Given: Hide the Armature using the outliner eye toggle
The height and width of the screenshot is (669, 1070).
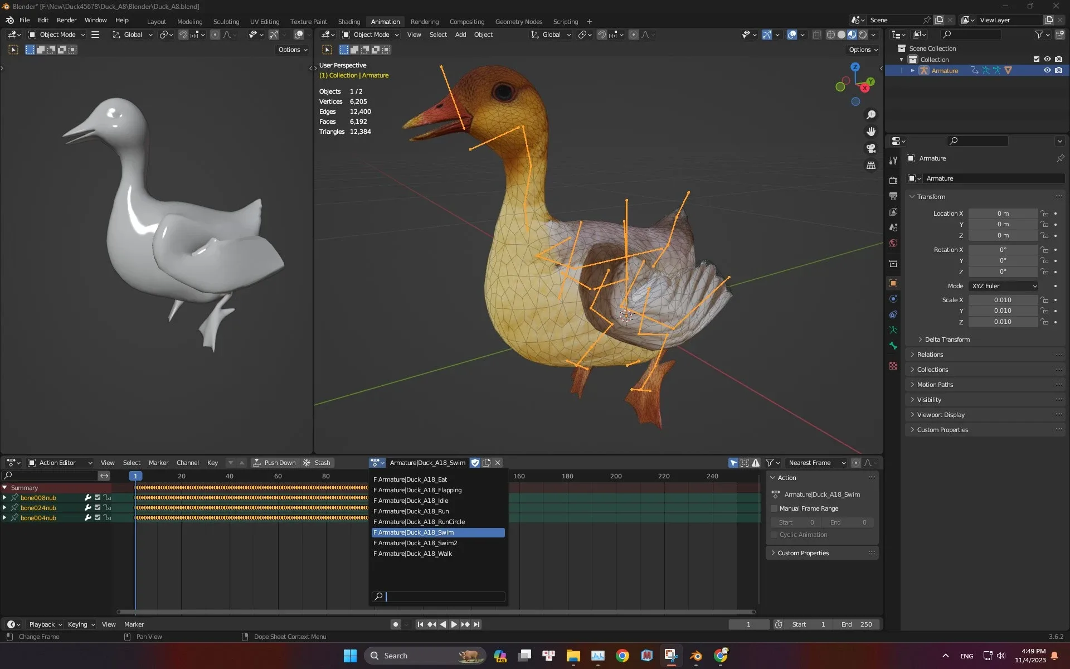Looking at the screenshot, I should click(x=1048, y=70).
